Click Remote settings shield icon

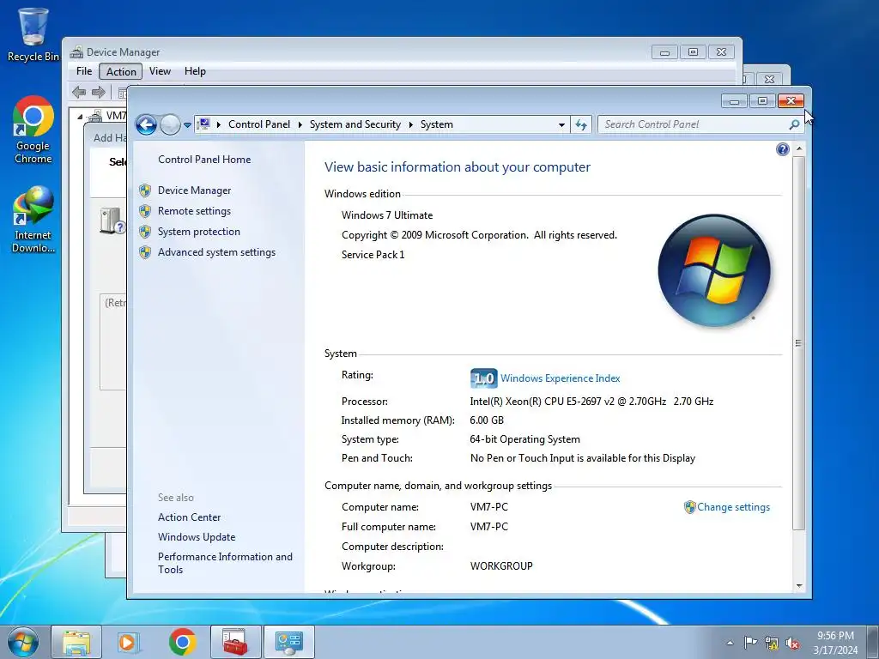coord(145,211)
